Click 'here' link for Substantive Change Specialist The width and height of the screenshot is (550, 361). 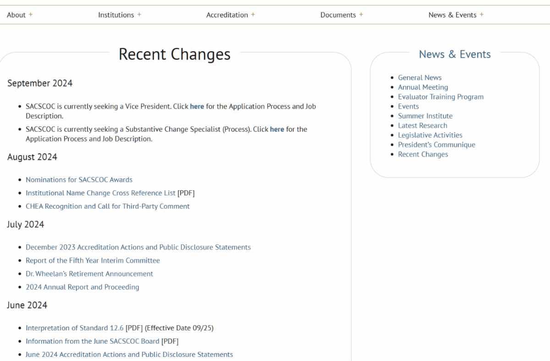(x=277, y=129)
